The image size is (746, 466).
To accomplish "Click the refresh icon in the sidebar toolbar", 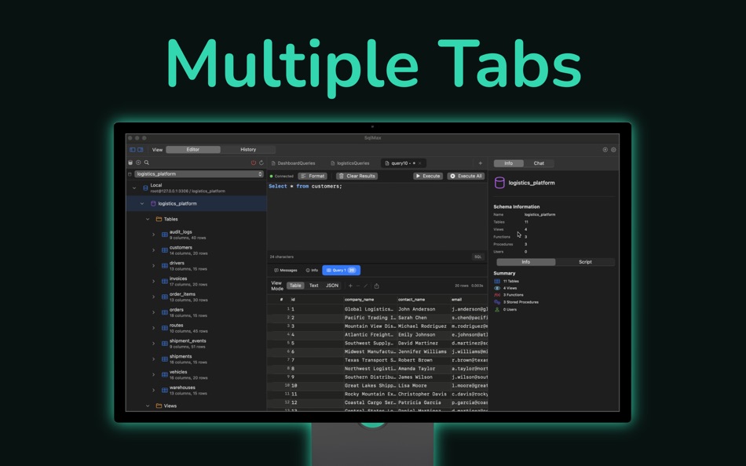I will point(261,162).
